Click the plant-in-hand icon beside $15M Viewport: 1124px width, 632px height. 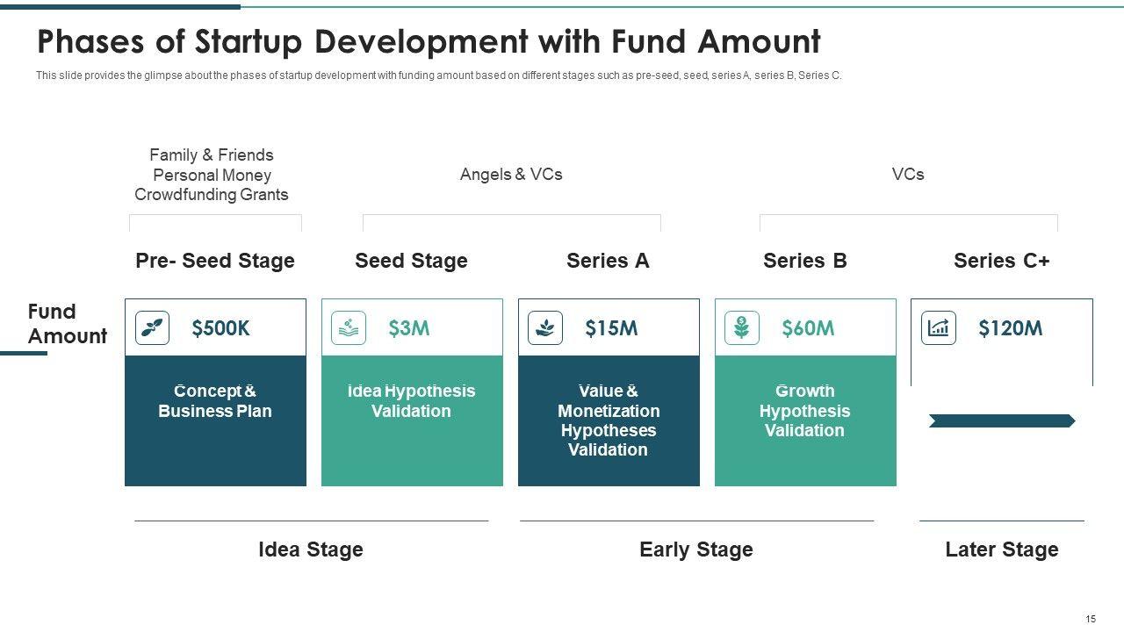[545, 328]
